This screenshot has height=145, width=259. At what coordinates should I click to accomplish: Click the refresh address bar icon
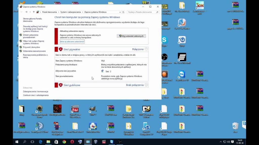click(x=123, y=12)
